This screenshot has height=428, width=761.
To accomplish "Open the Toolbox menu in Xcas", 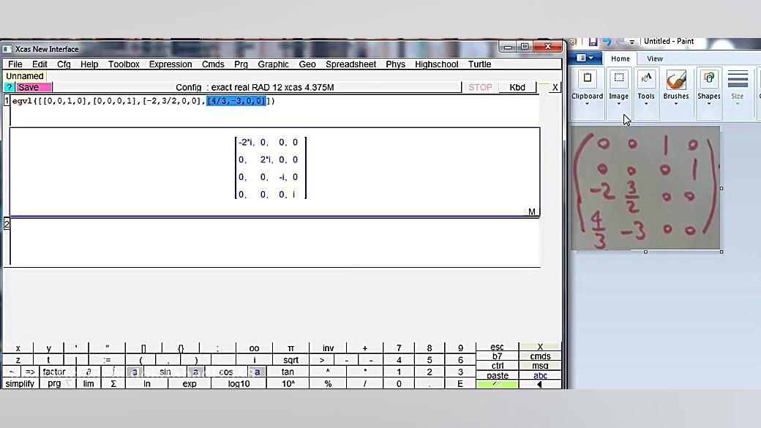I will [124, 64].
